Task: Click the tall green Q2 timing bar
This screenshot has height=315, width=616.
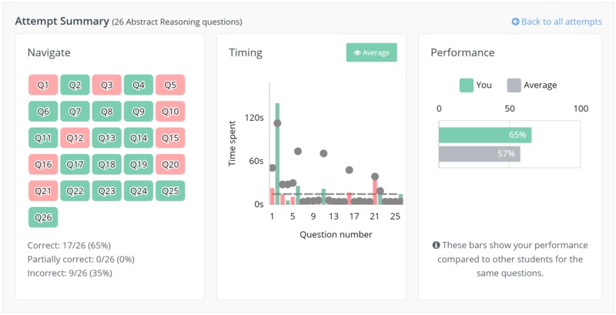Action: (x=277, y=153)
